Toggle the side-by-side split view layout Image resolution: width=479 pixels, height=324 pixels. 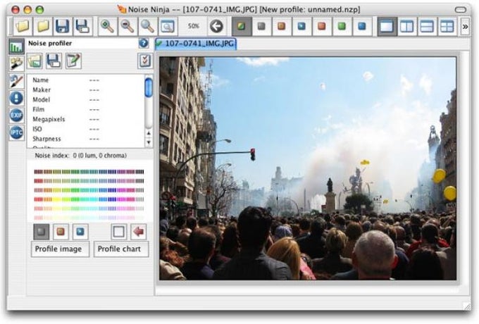tap(407, 26)
